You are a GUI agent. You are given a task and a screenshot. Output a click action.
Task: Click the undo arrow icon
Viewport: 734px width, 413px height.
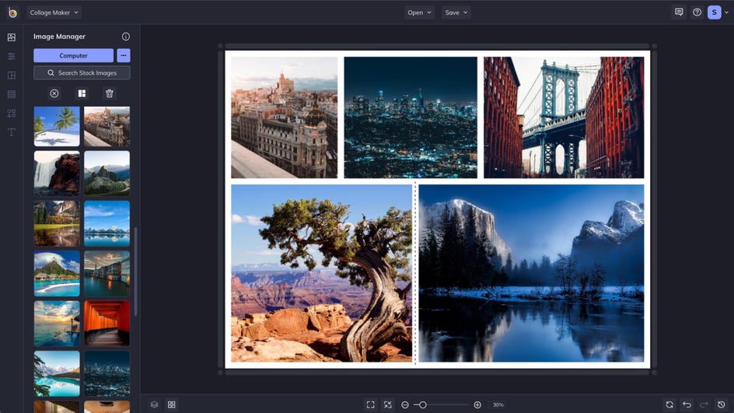(687, 404)
